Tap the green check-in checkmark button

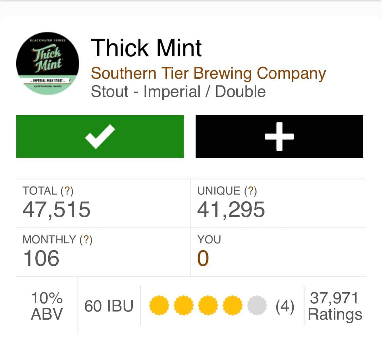(100, 136)
